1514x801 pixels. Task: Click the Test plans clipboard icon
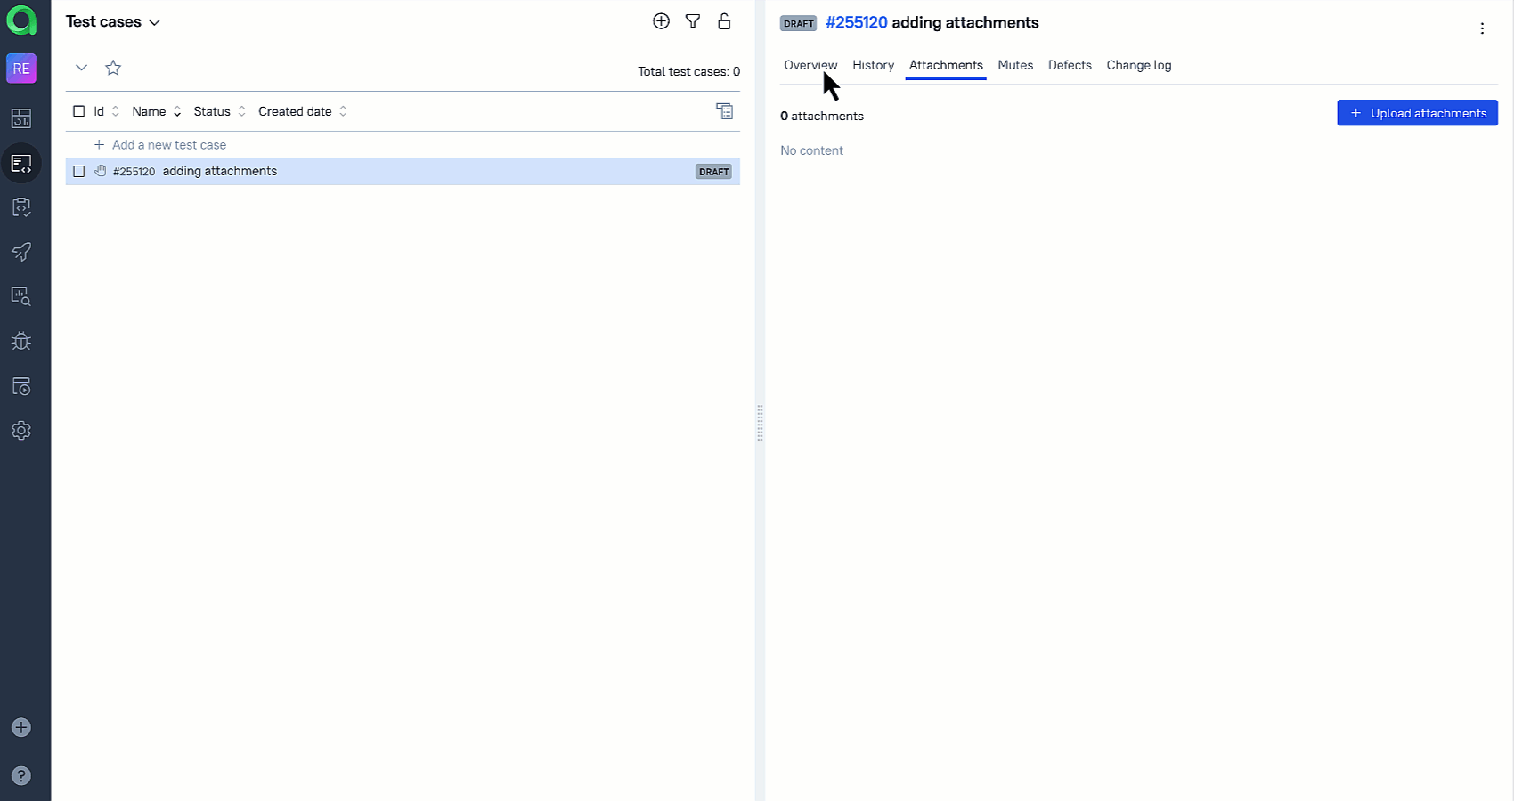[x=21, y=207]
